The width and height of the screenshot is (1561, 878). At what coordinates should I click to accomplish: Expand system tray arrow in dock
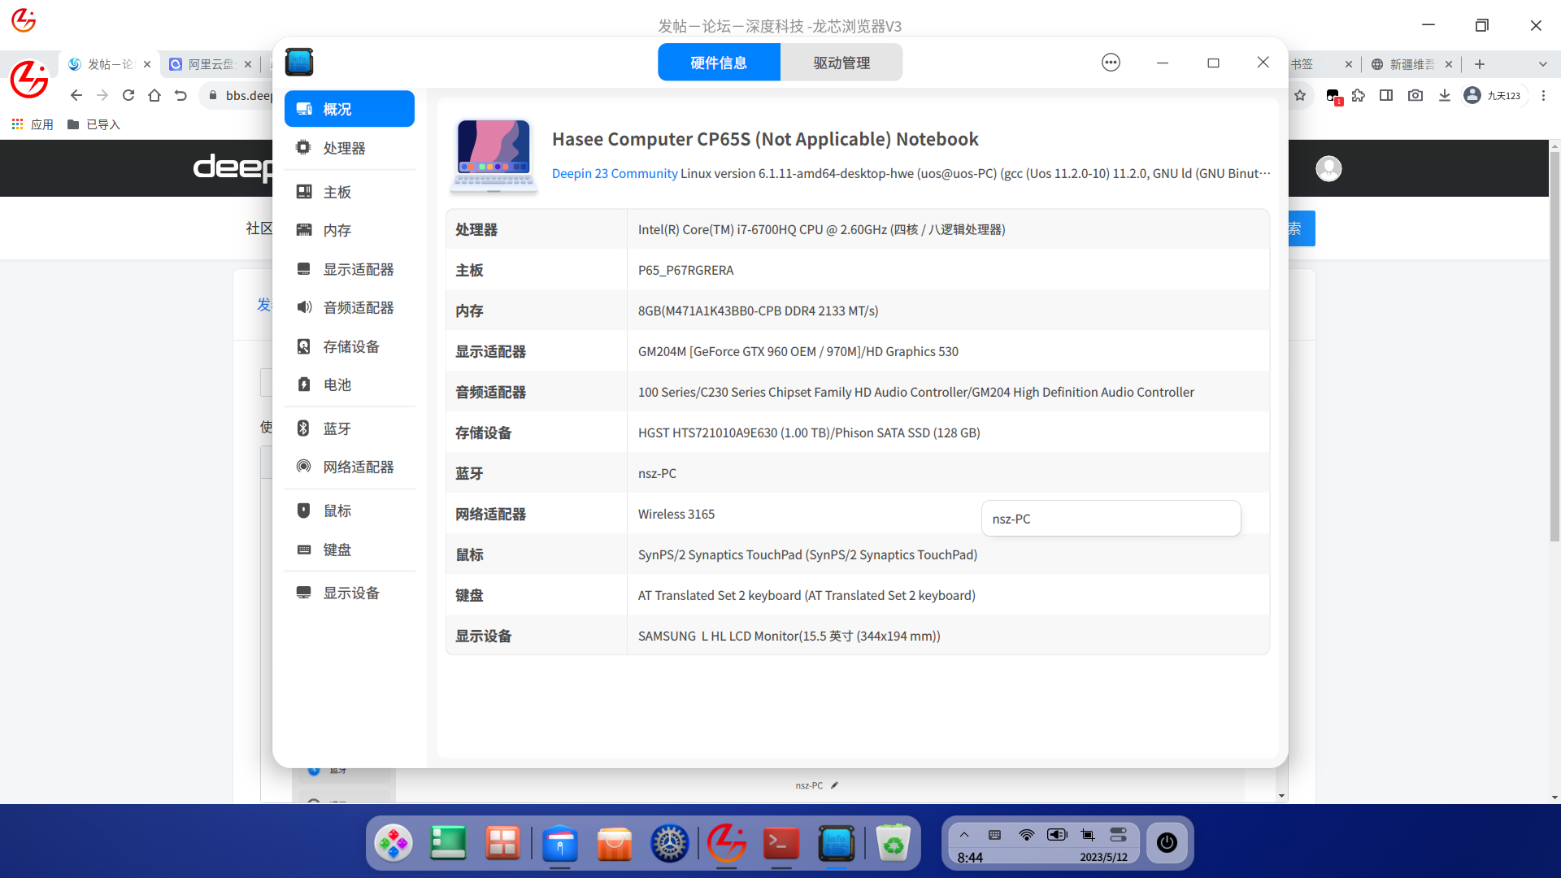964,835
